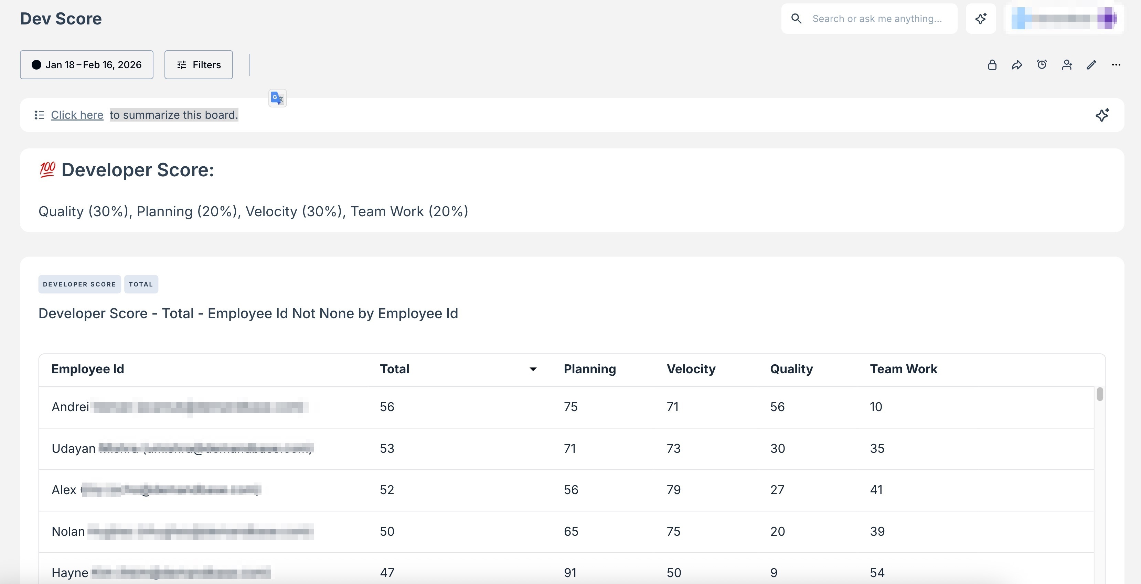This screenshot has height=584, width=1141.
Task: Edit the board using the pencil icon
Action: (x=1091, y=65)
